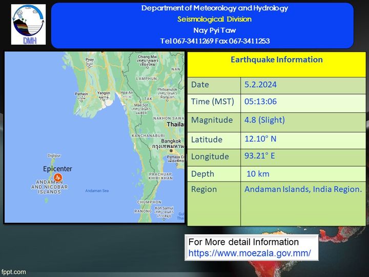
Task: Click the Seismological Division heading
Action: pos(214,19)
